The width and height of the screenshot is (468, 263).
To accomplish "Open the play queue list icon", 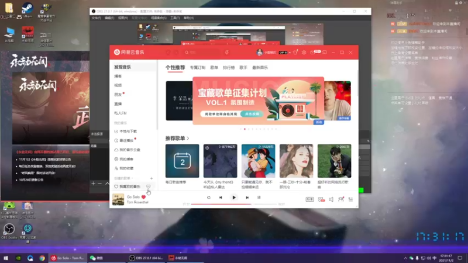I will [x=350, y=199].
